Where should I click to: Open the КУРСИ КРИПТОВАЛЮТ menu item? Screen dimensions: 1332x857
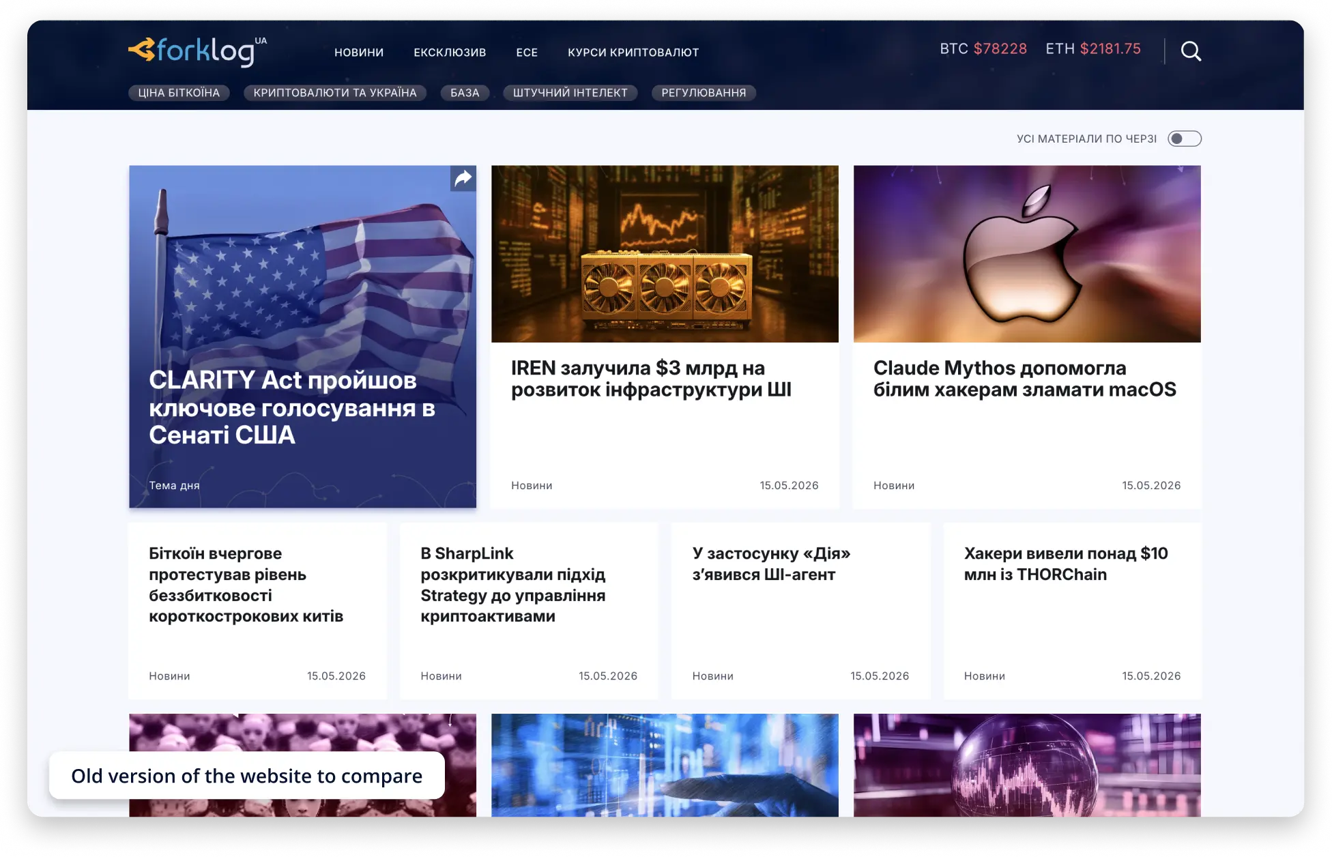point(633,53)
